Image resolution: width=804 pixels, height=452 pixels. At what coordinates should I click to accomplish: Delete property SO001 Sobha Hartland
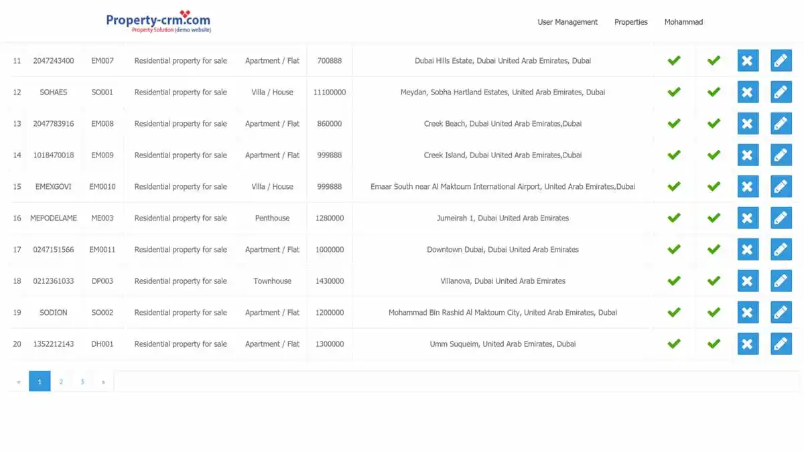748,92
